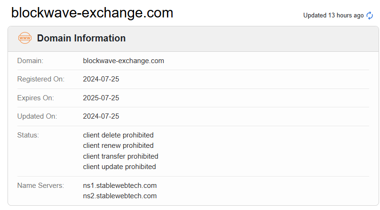Click the Updated On date value

101,116
